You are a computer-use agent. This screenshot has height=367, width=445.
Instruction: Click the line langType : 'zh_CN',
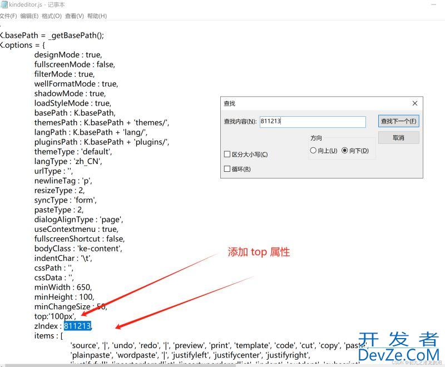[68, 161]
